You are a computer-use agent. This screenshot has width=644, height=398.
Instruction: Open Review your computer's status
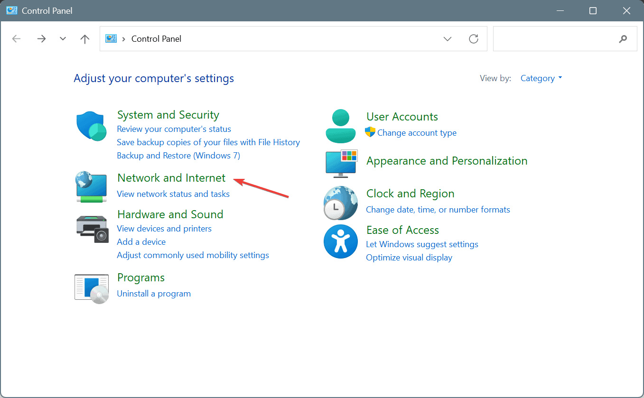pos(174,129)
